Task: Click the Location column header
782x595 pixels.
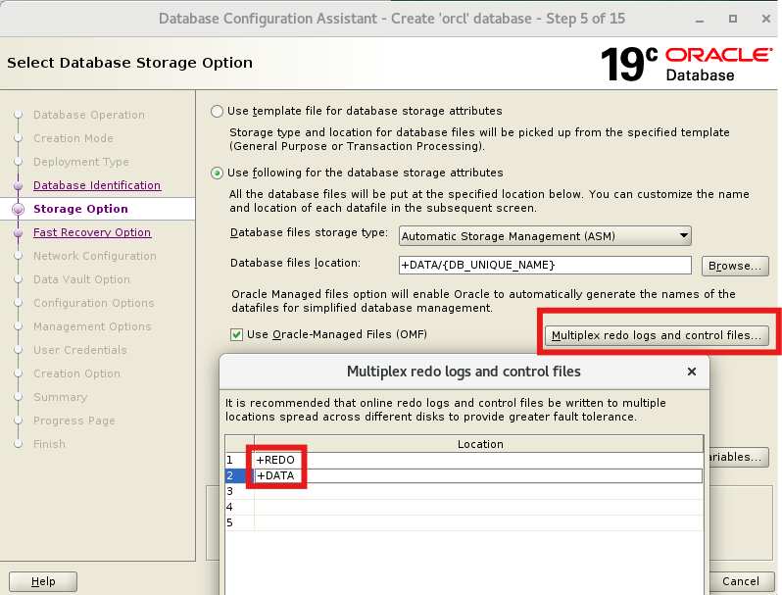Action: point(479,444)
